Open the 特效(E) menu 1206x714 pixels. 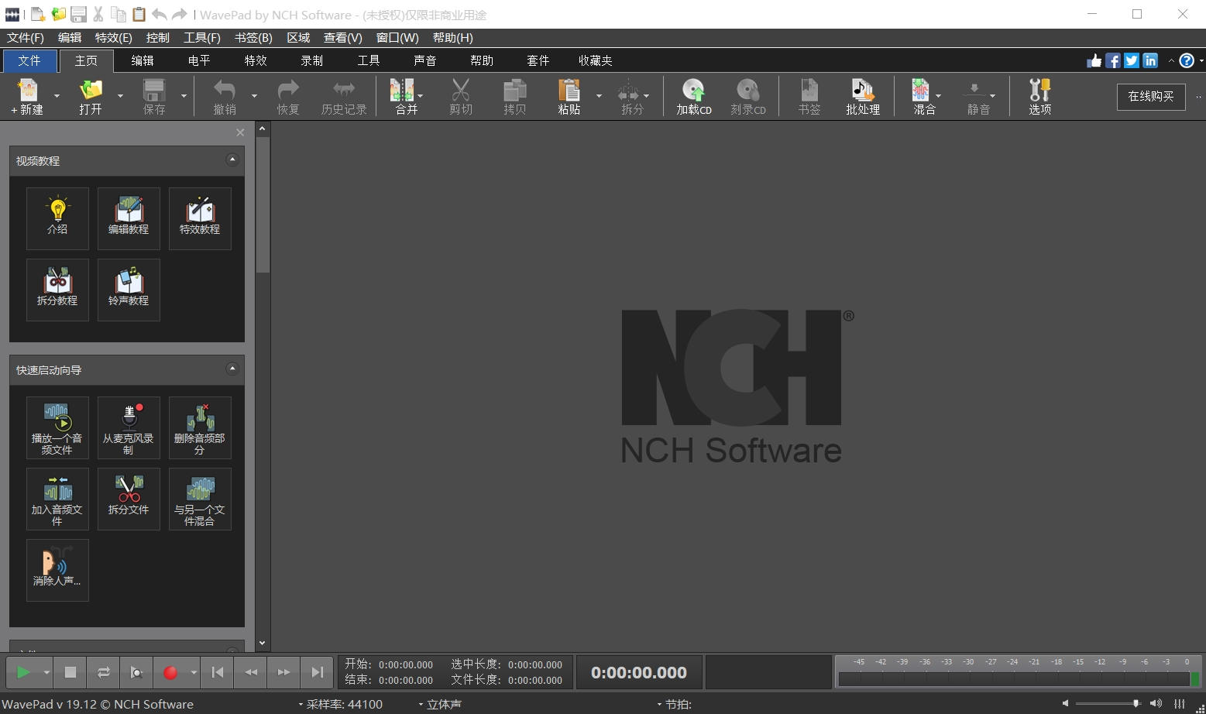click(113, 38)
